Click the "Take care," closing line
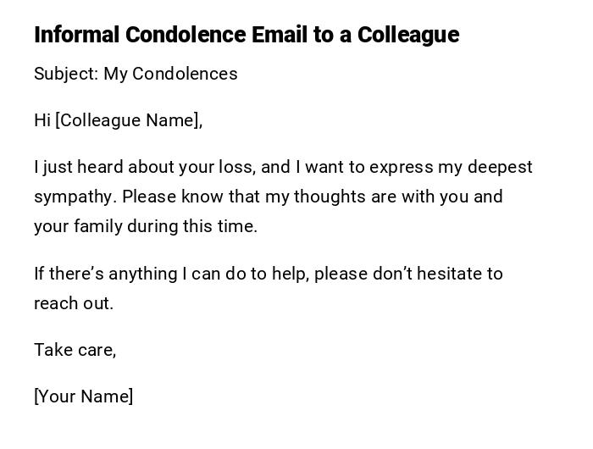This screenshot has width=593, height=449. [x=75, y=350]
